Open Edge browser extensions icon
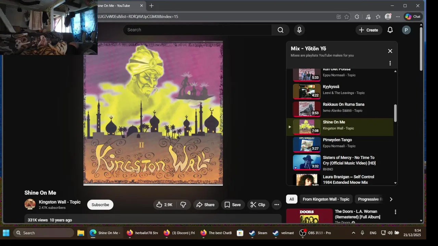The width and height of the screenshot is (438, 246). click(357, 16)
